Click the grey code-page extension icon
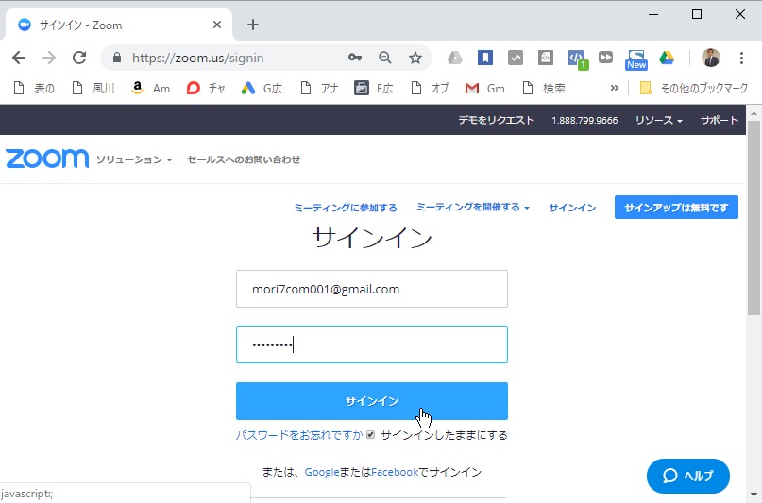Screen dimensions: 762x503 pyautogui.click(x=545, y=58)
